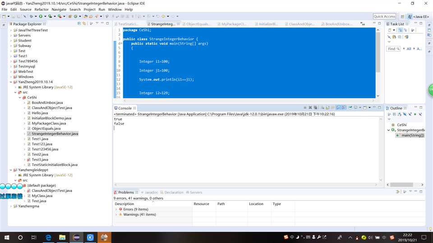Image resolution: width=433 pixels, height=243 pixels.
Task: Open Task View on the taskbar
Action: point(34,237)
